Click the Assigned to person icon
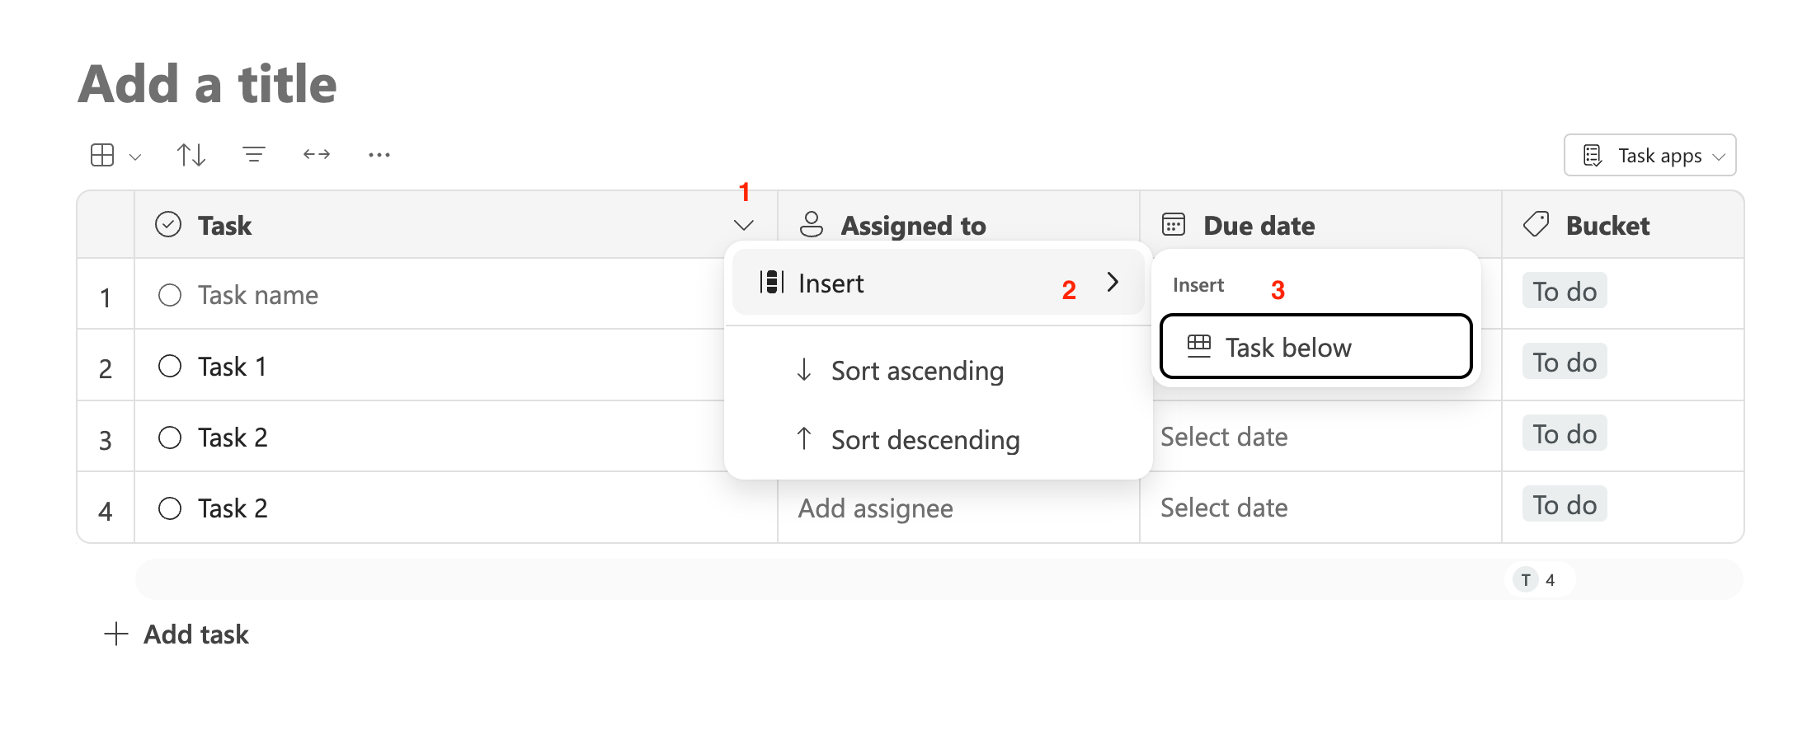This screenshot has height=735, width=1793. point(812,225)
